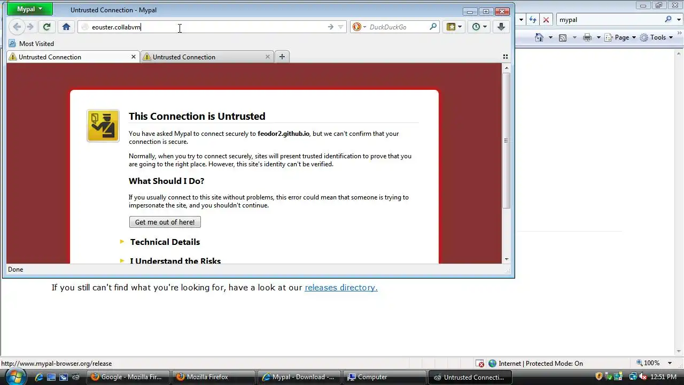Switch to Untrusted Connection taskbar button

click(470, 377)
